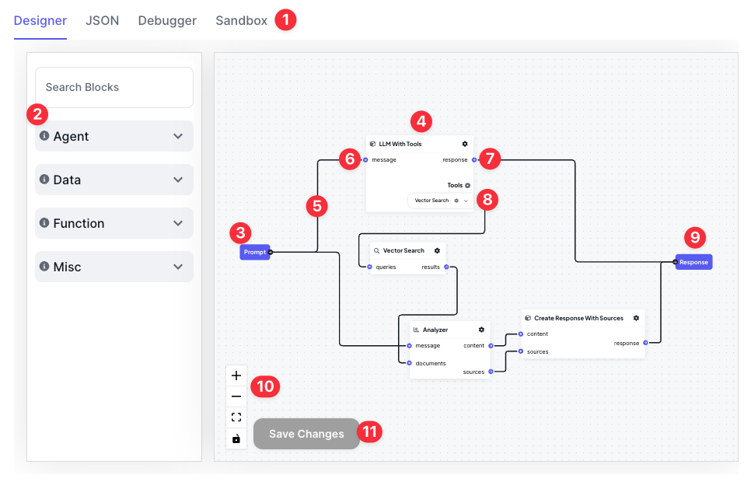Zoom out using the minus button

point(236,396)
